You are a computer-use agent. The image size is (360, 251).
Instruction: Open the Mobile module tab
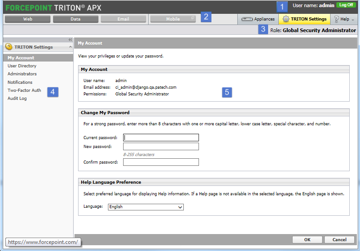click(x=173, y=19)
